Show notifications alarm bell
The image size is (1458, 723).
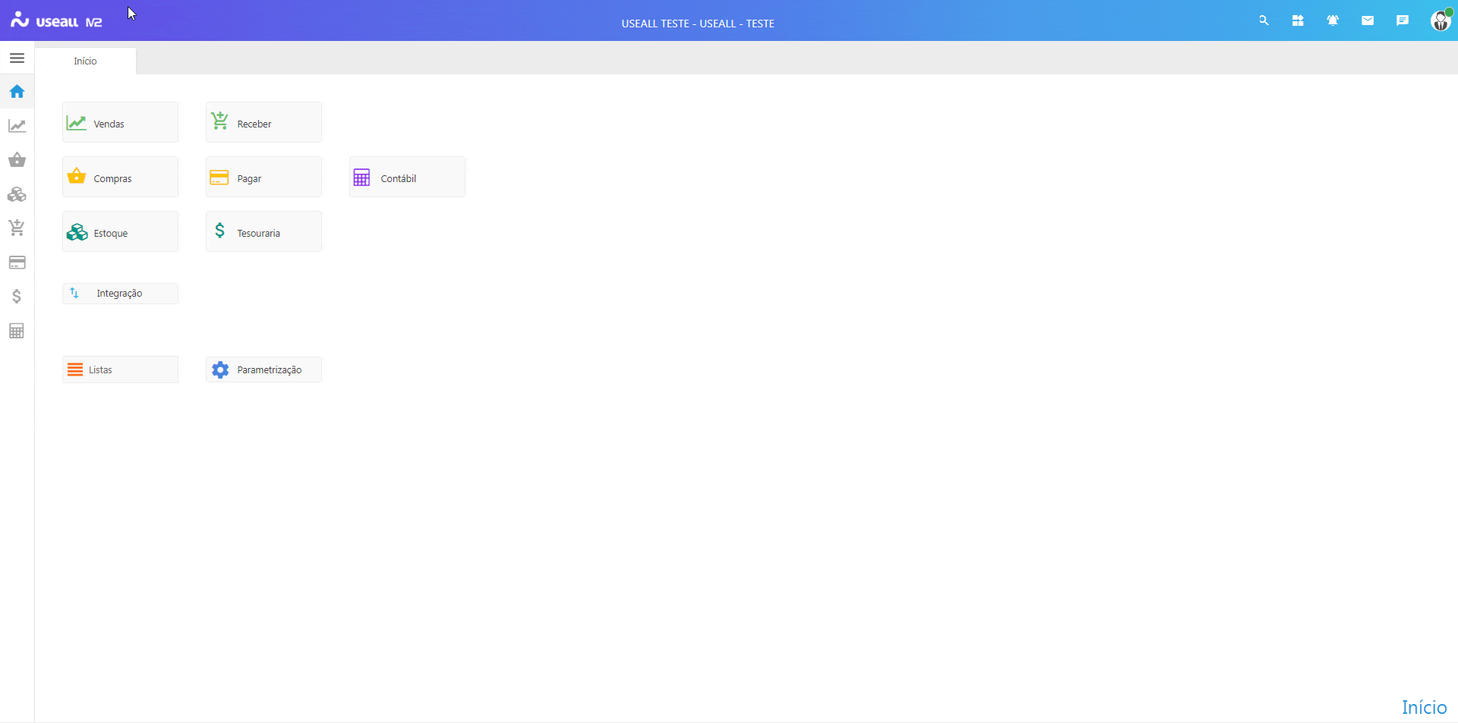point(1333,20)
